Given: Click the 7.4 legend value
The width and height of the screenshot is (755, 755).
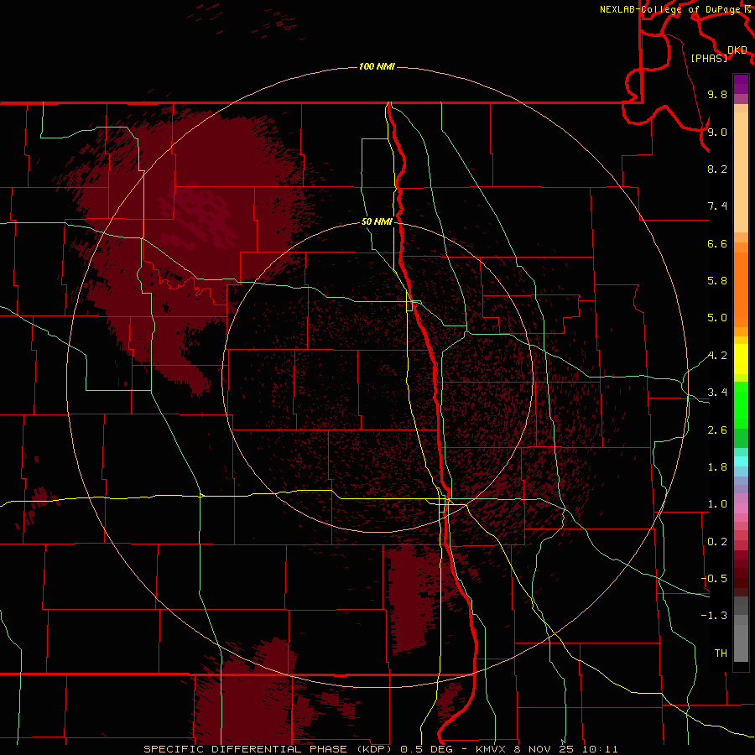Looking at the screenshot, I should [717, 206].
